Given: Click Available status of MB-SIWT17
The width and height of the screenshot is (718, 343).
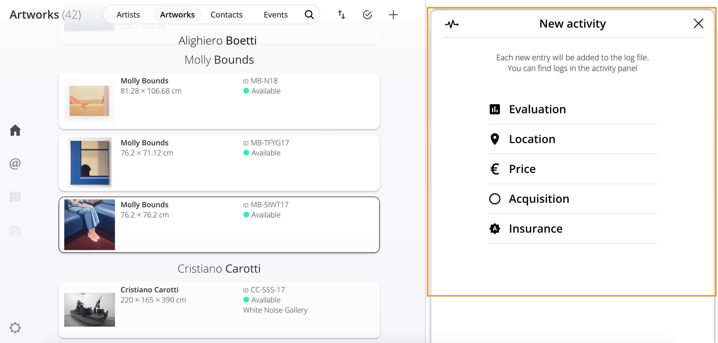Looking at the screenshot, I should (x=262, y=215).
